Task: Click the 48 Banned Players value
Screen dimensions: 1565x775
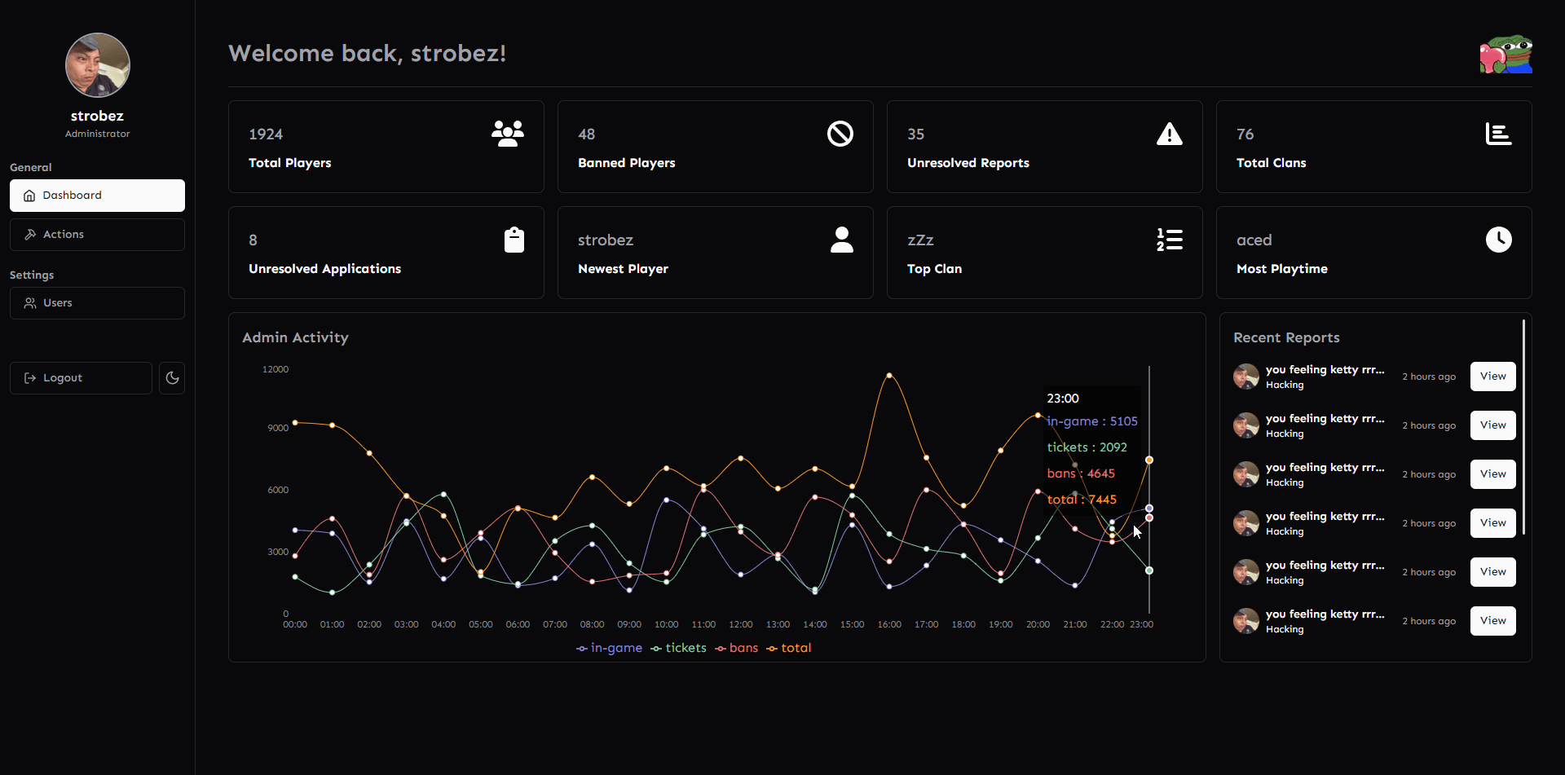Action: [586, 134]
